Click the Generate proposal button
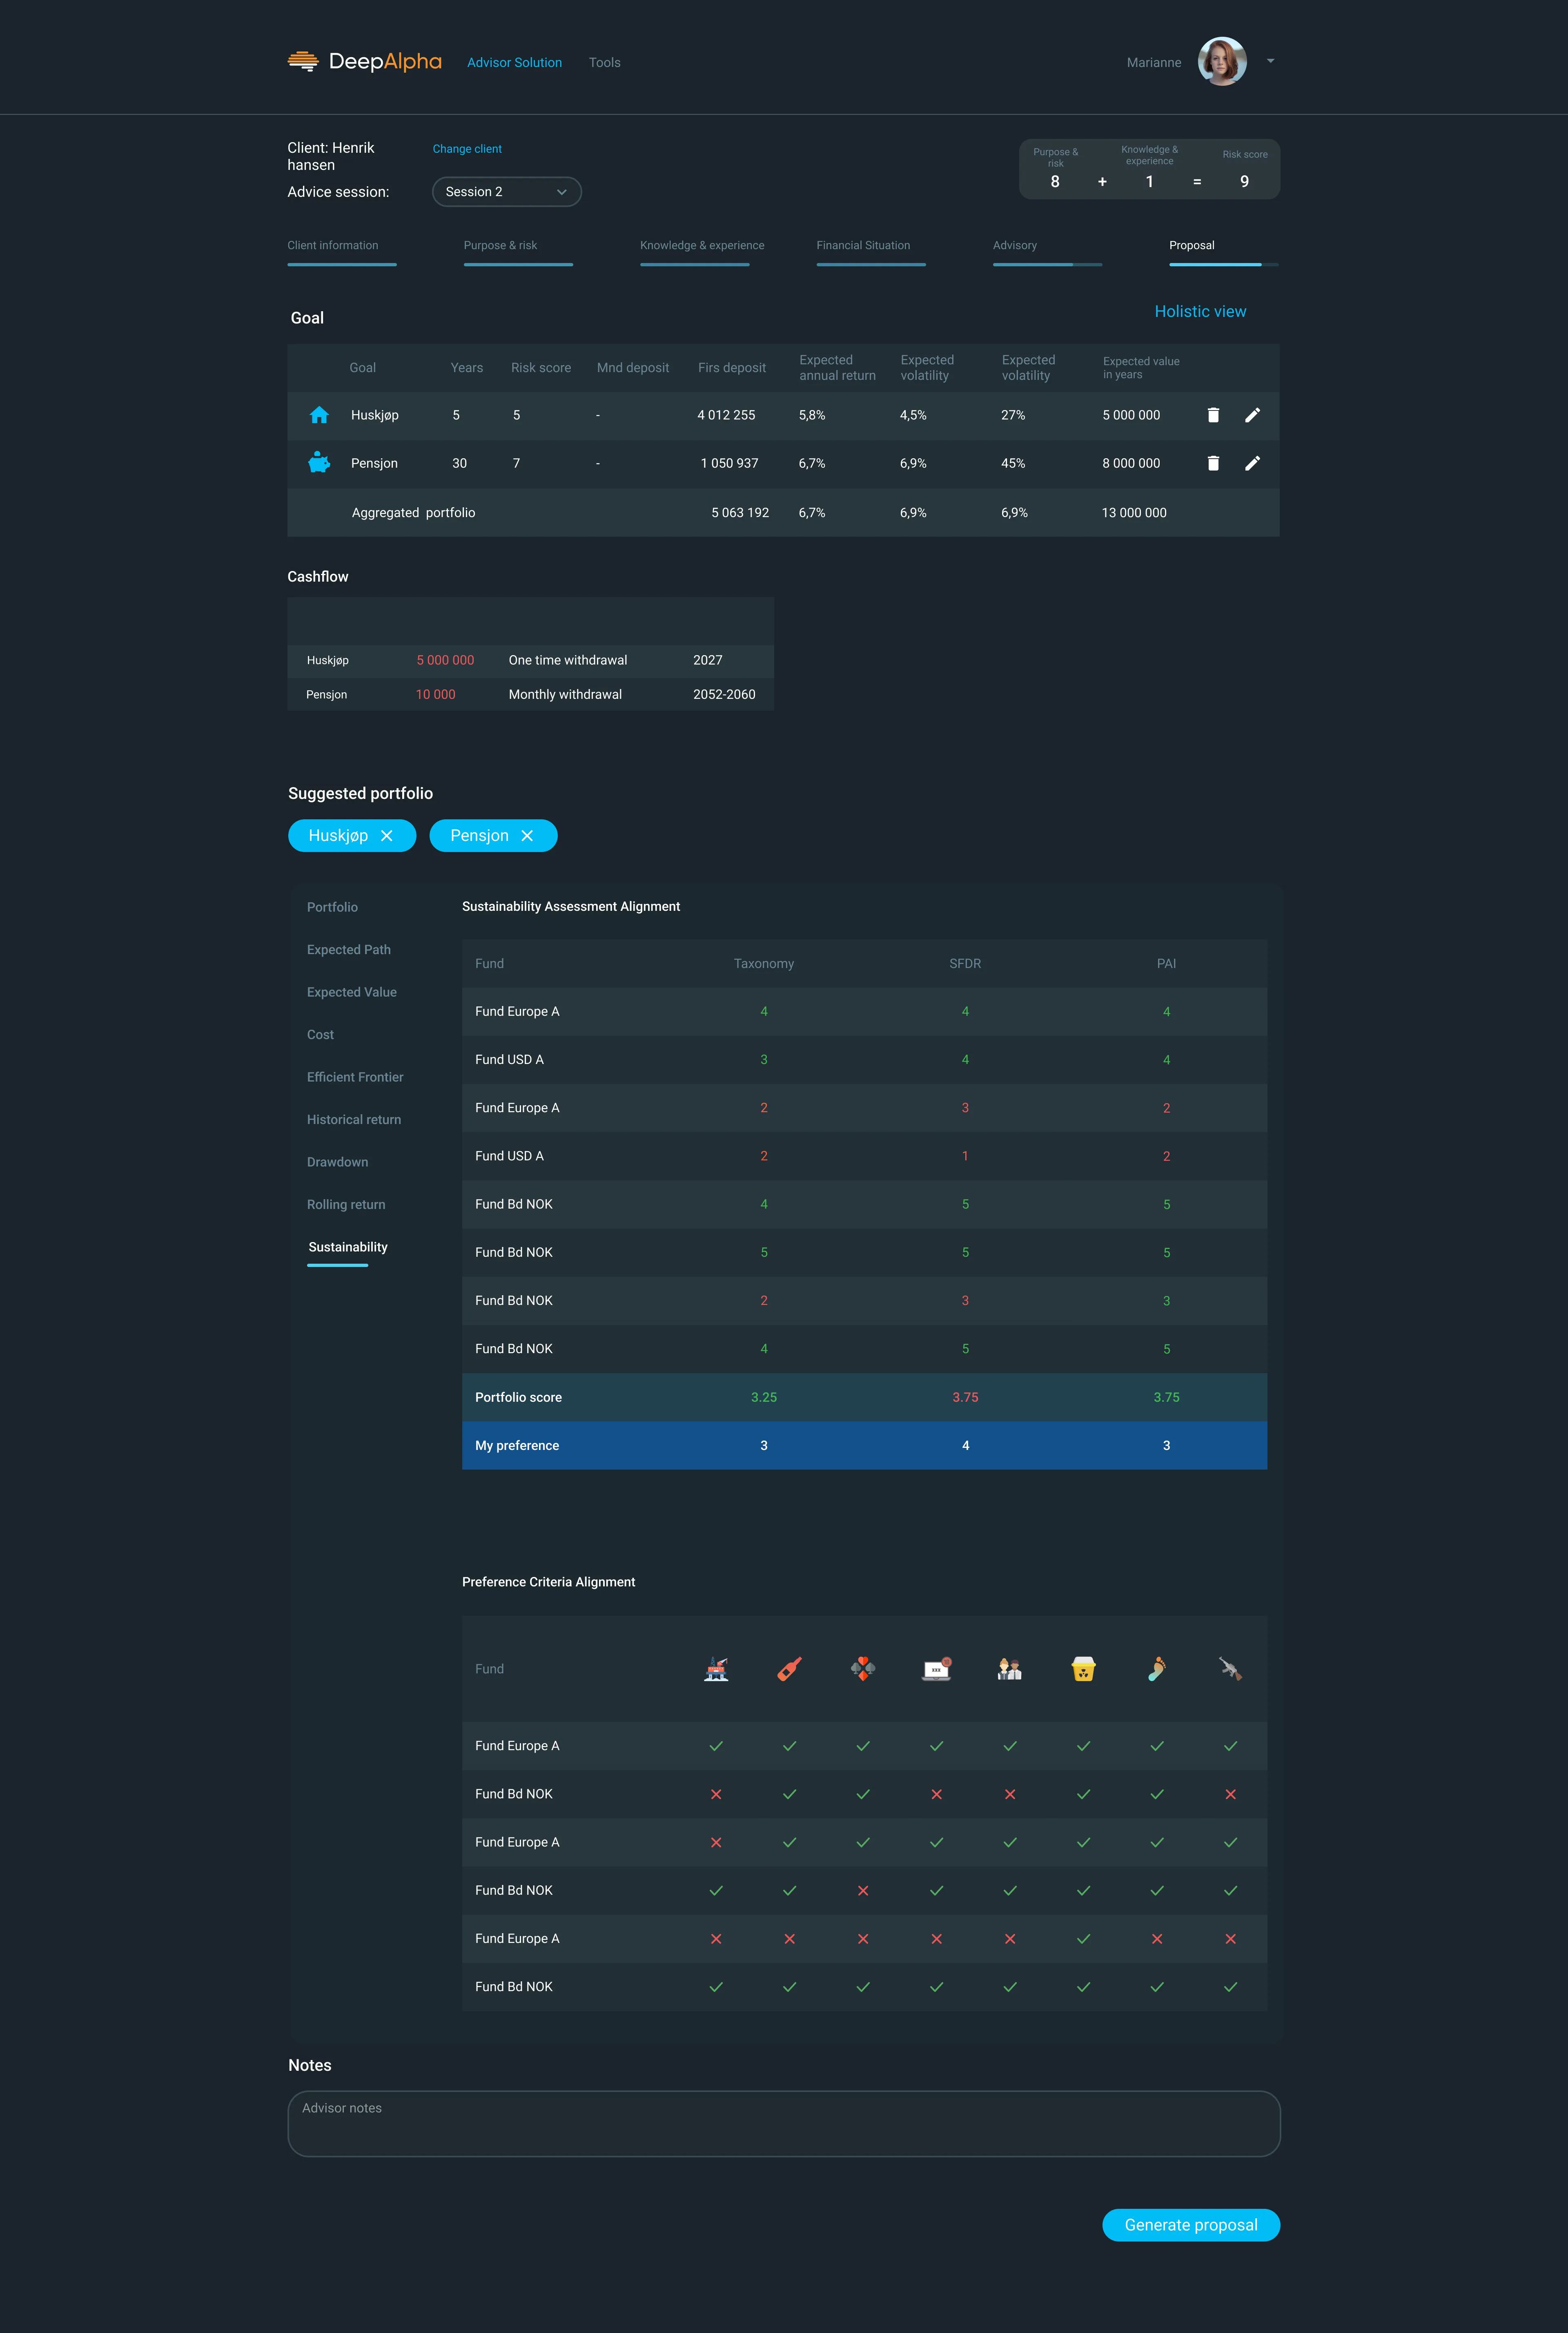This screenshot has width=1568, height=2333. coord(1191,2225)
